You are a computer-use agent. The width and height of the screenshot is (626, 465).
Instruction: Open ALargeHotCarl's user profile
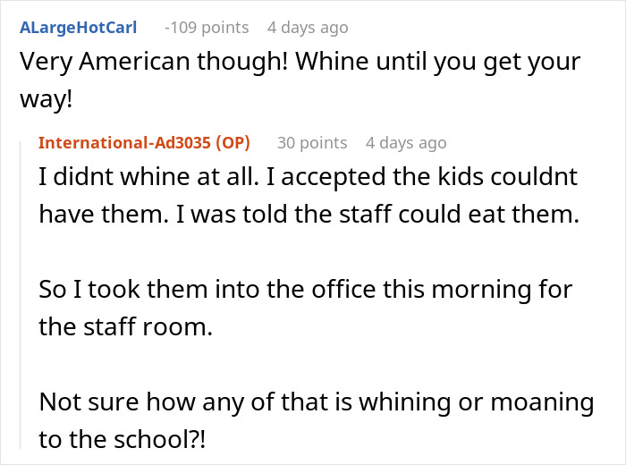click(78, 28)
